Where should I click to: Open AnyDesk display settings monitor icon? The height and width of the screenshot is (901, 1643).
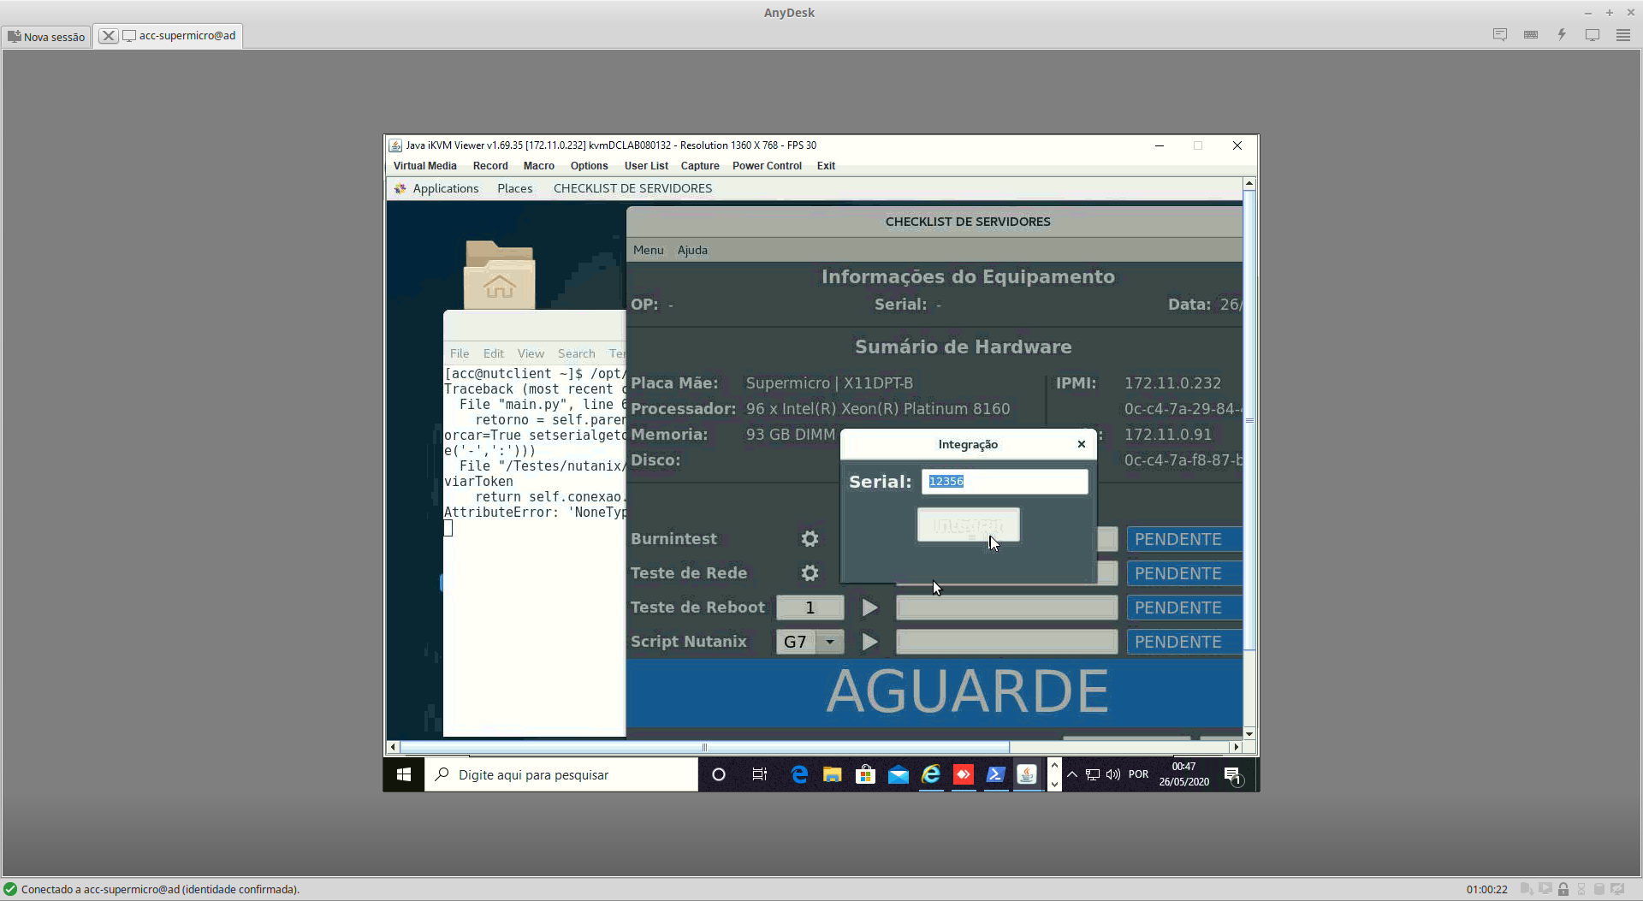[1593, 35]
